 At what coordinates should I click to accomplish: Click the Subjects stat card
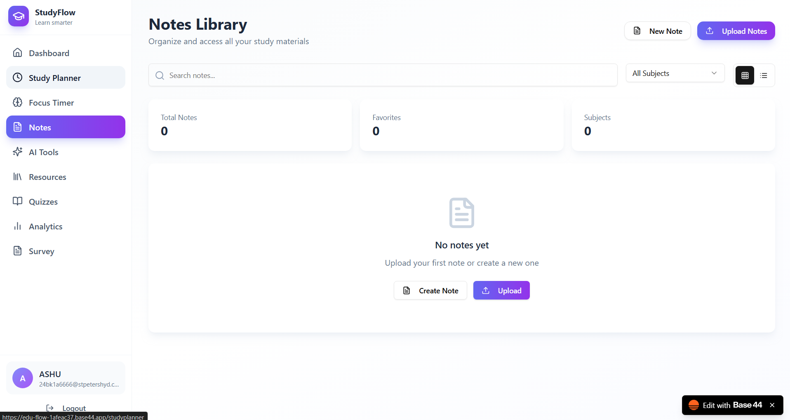click(673, 125)
